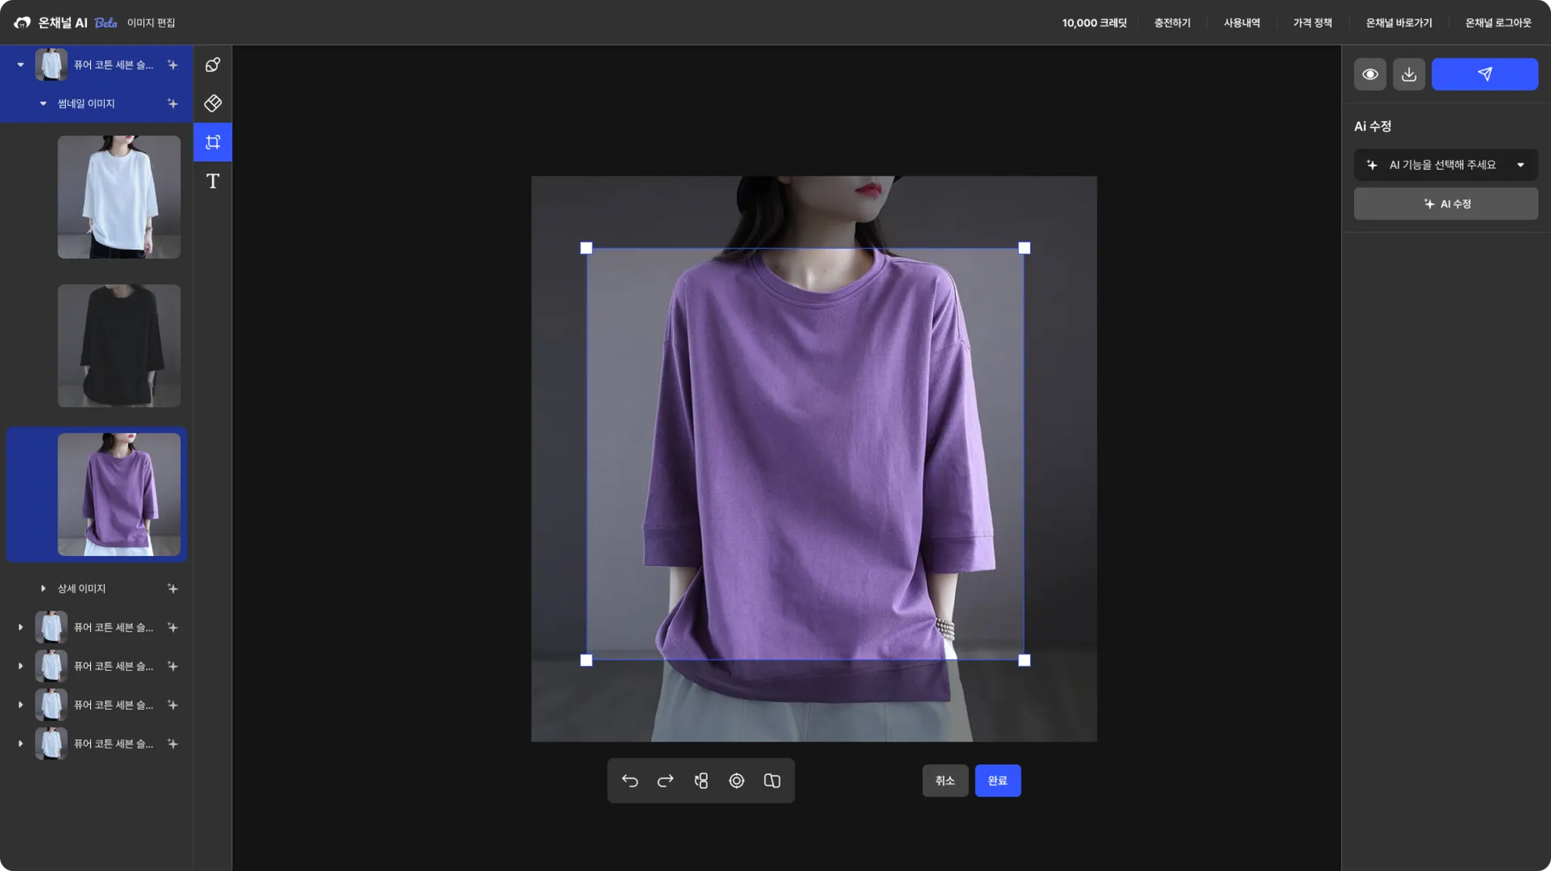The image size is (1551, 871).
Task: Click the undo arrow icon
Action: (x=630, y=781)
